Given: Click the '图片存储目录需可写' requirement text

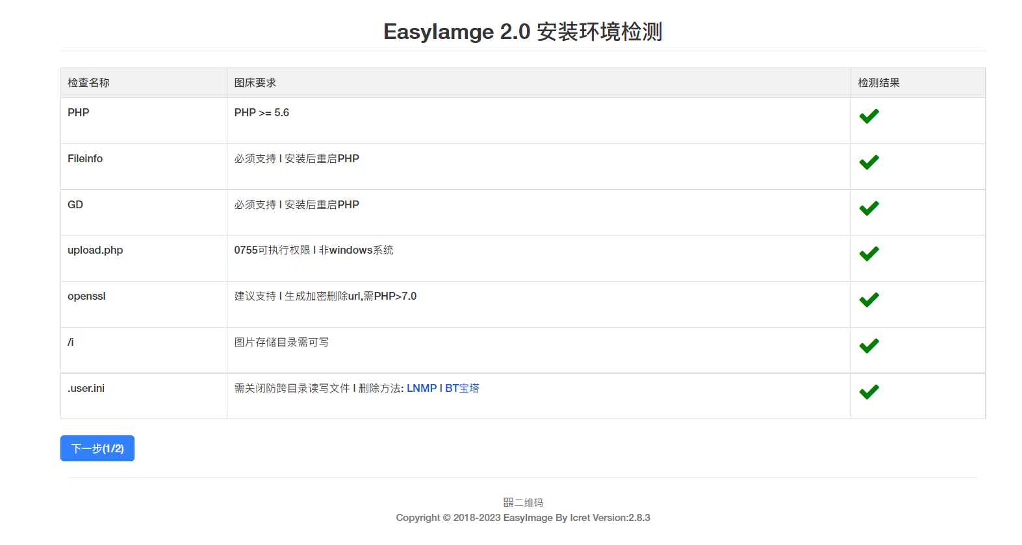Looking at the screenshot, I should (x=281, y=342).
